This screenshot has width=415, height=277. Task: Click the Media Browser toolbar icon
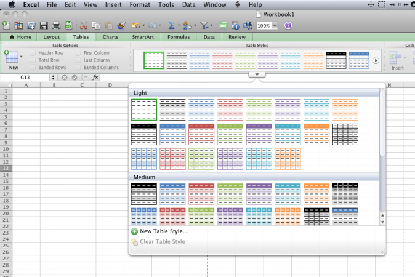tap(248, 25)
